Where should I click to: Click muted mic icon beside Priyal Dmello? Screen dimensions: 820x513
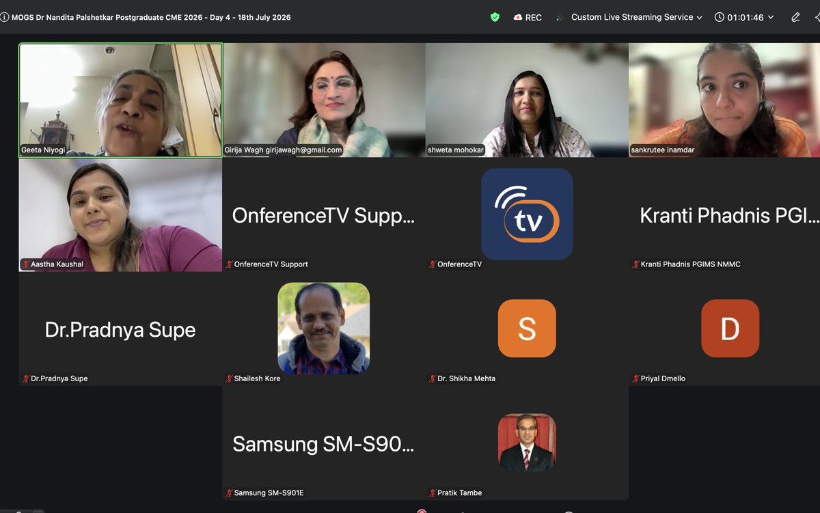[x=635, y=378]
